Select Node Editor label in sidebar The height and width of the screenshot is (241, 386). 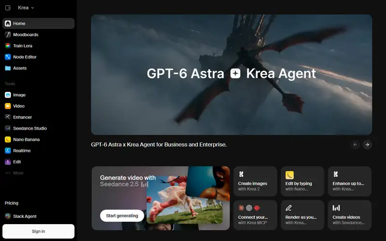tap(25, 57)
